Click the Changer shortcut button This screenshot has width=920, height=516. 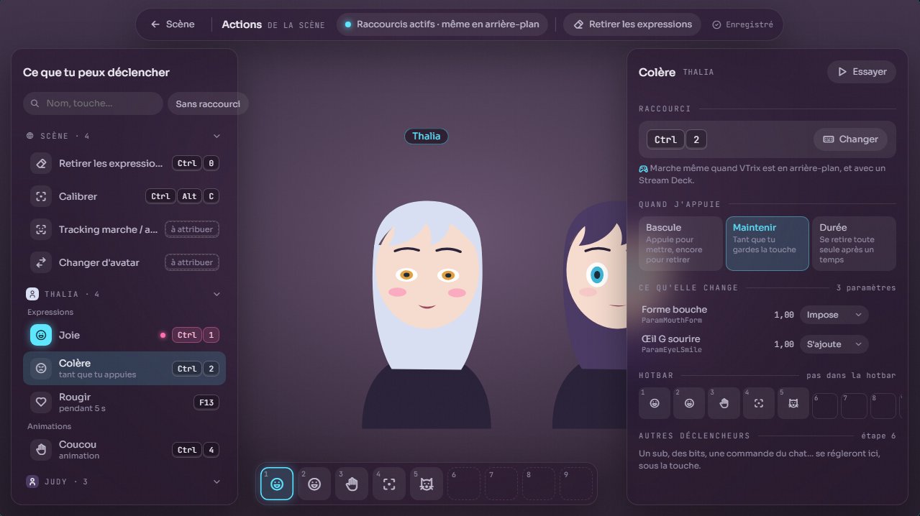coord(850,139)
